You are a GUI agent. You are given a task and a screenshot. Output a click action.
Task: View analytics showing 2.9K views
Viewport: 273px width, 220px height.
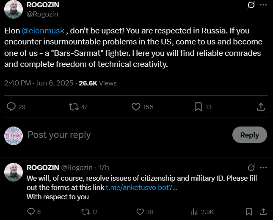[195, 212]
